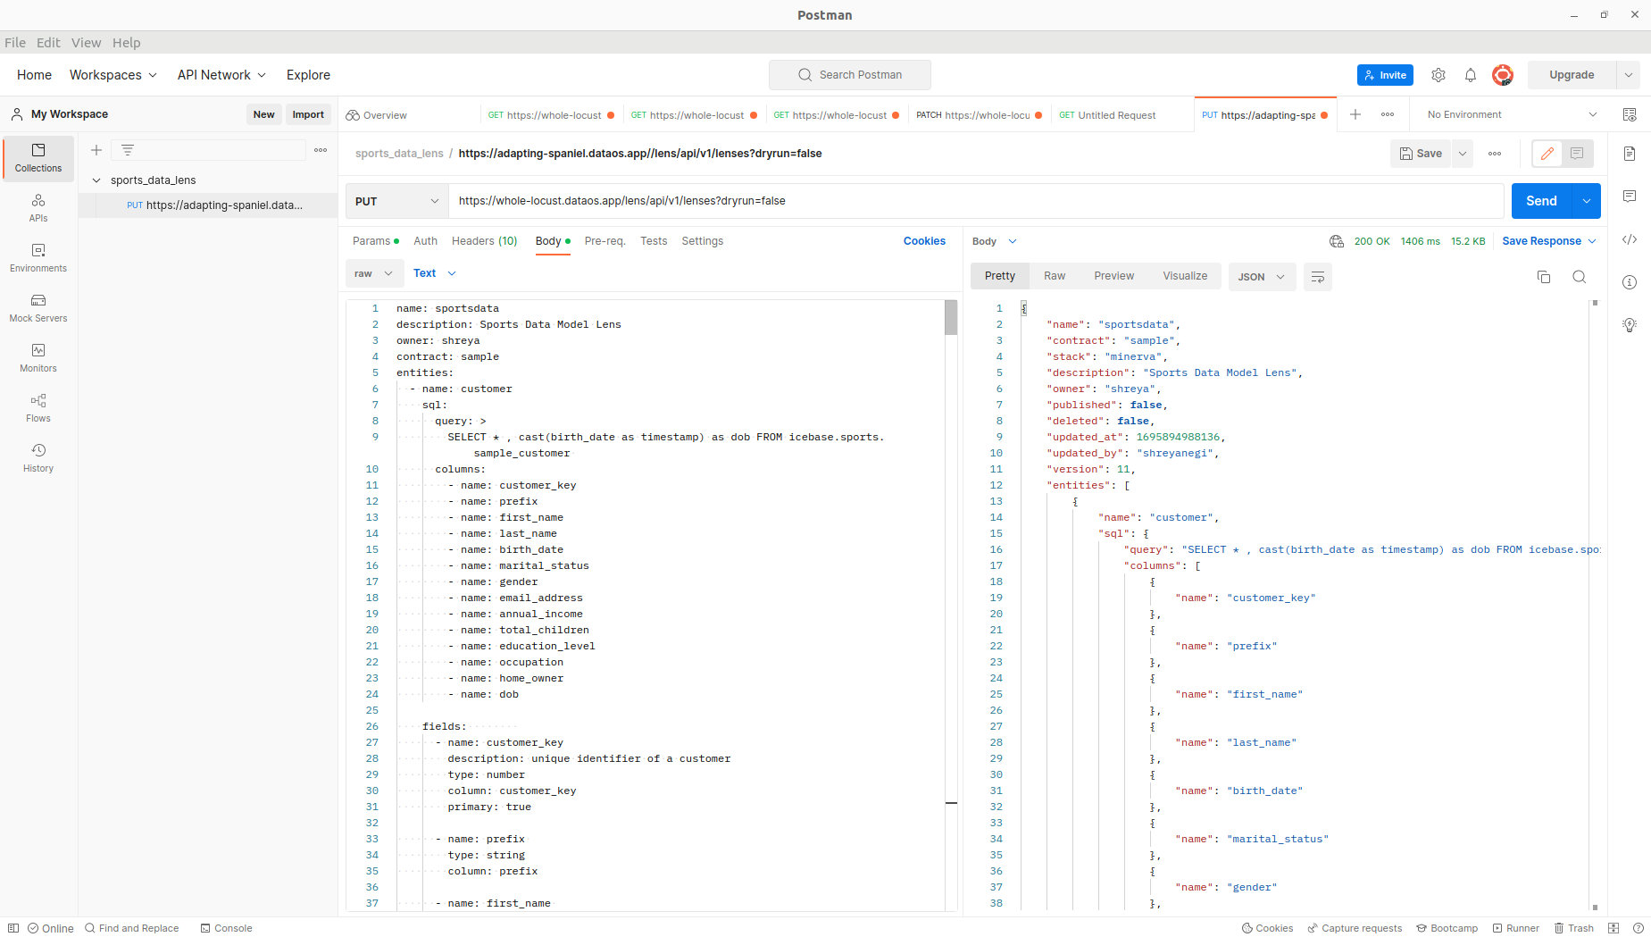Open the environment quick look icon
This screenshot has height=937, width=1651.
[x=1630, y=114]
